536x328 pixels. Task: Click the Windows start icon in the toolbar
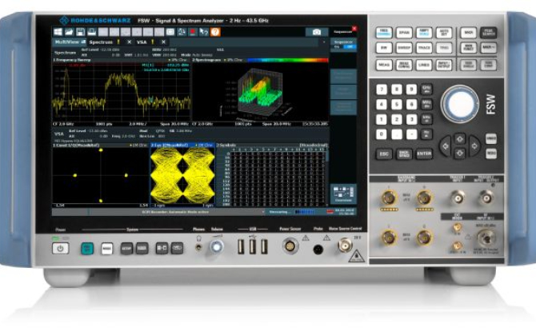click(x=59, y=31)
